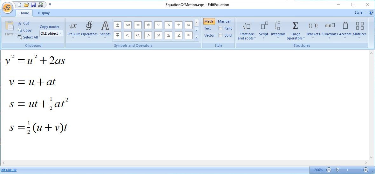Open the Integrals structure menu
Image resolution: width=375 pixels, height=174 pixels.
point(278,31)
